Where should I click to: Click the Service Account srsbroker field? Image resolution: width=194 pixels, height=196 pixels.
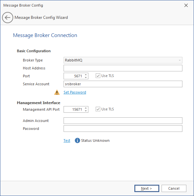pyautogui.click(x=123, y=84)
